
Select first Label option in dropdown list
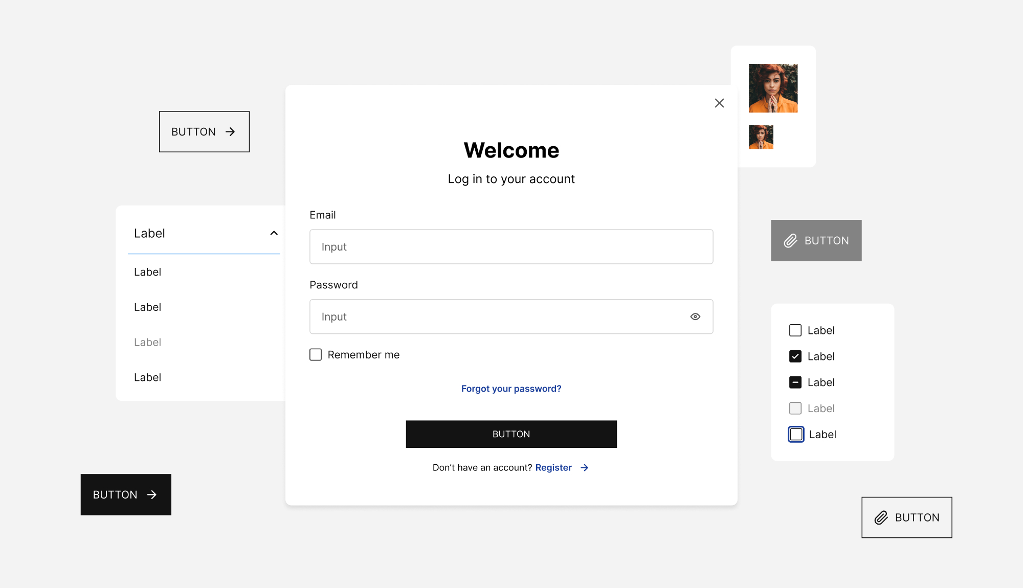pos(148,272)
